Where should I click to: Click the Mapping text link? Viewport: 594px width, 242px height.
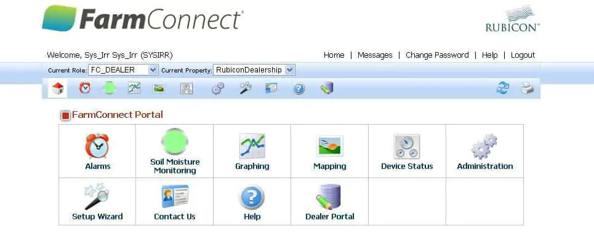tap(329, 166)
